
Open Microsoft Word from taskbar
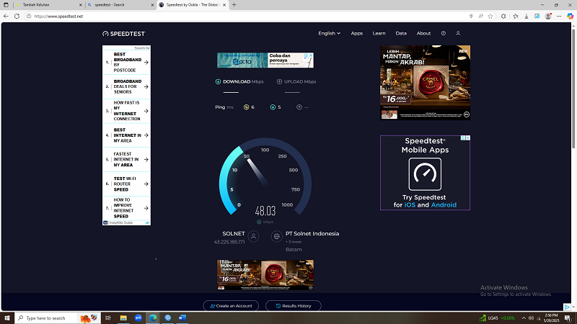tap(182, 318)
